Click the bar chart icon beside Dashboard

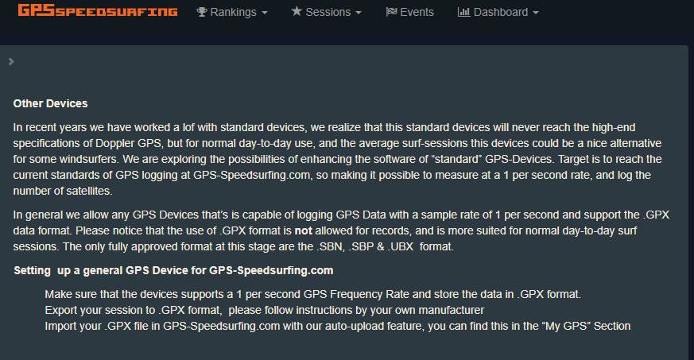click(463, 12)
